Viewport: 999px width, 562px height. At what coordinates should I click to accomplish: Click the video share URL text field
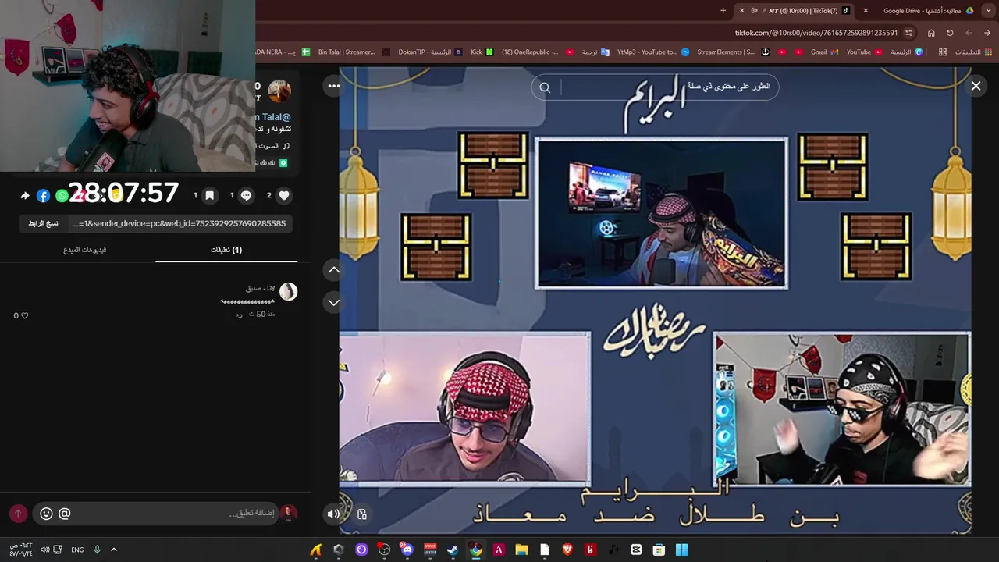(x=180, y=223)
